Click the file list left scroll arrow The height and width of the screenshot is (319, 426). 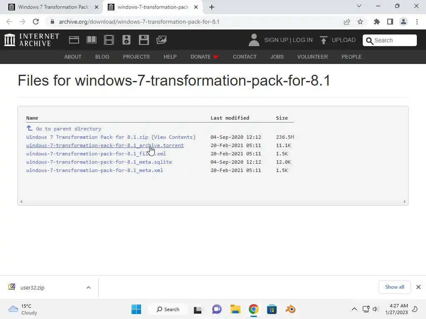pos(21,201)
